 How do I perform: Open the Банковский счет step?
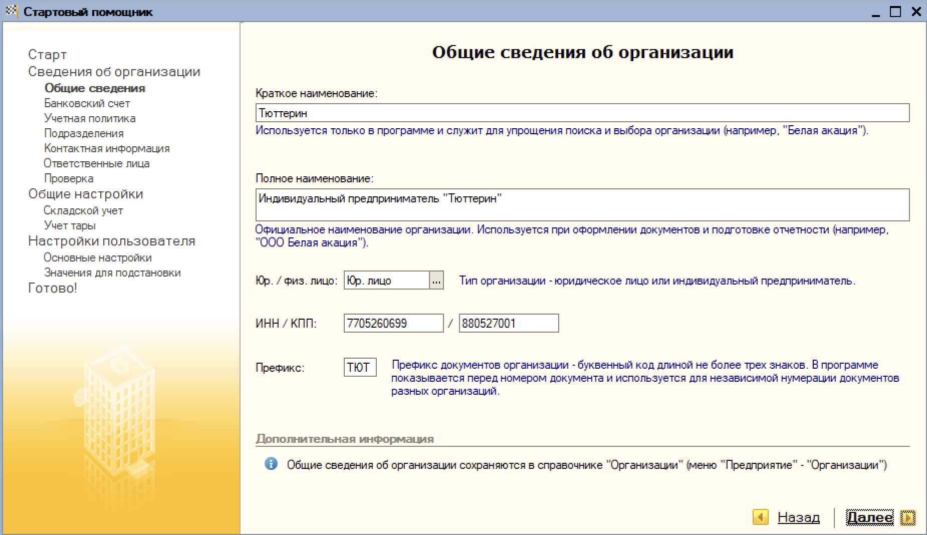pos(87,103)
